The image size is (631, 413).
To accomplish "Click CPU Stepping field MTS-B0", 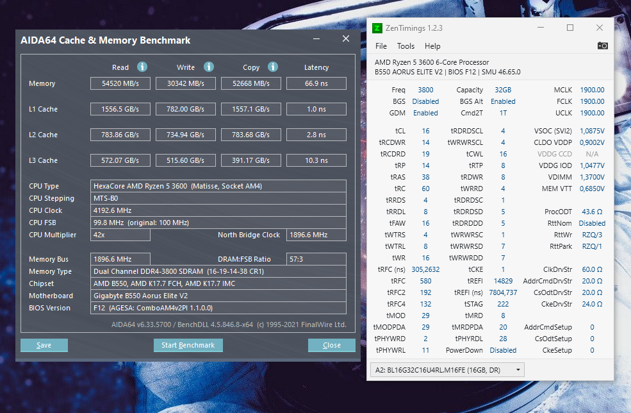I will (218, 198).
